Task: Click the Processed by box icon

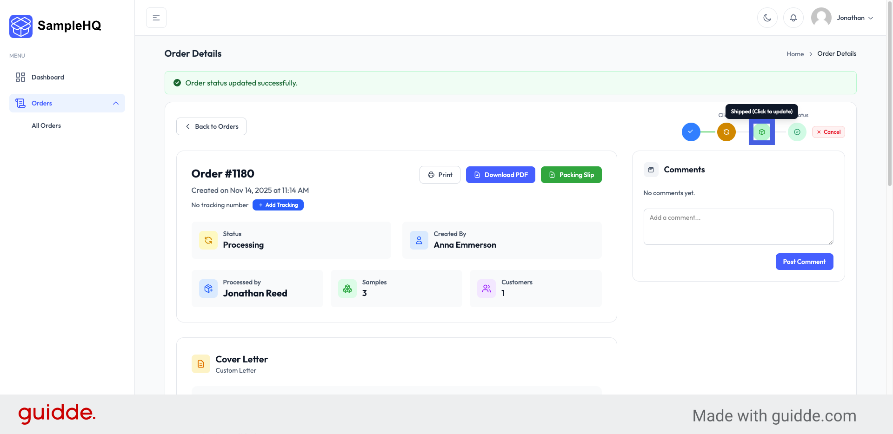Action: (x=208, y=289)
